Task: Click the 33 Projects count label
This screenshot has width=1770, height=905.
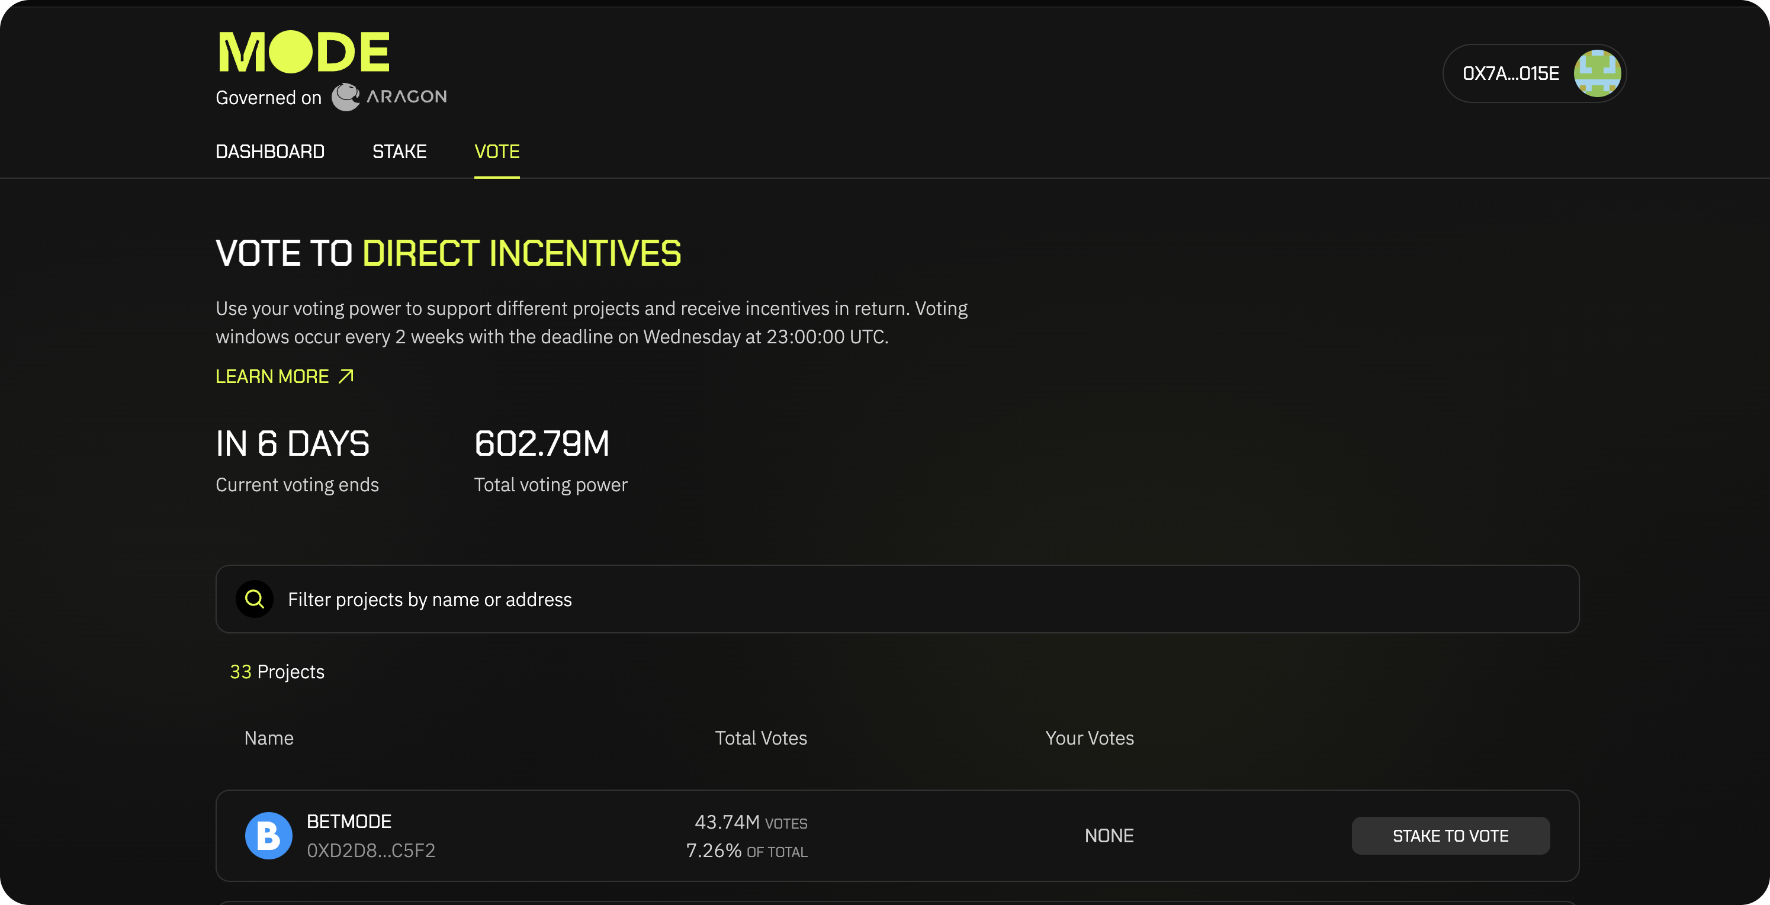Action: click(x=277, y=672)
